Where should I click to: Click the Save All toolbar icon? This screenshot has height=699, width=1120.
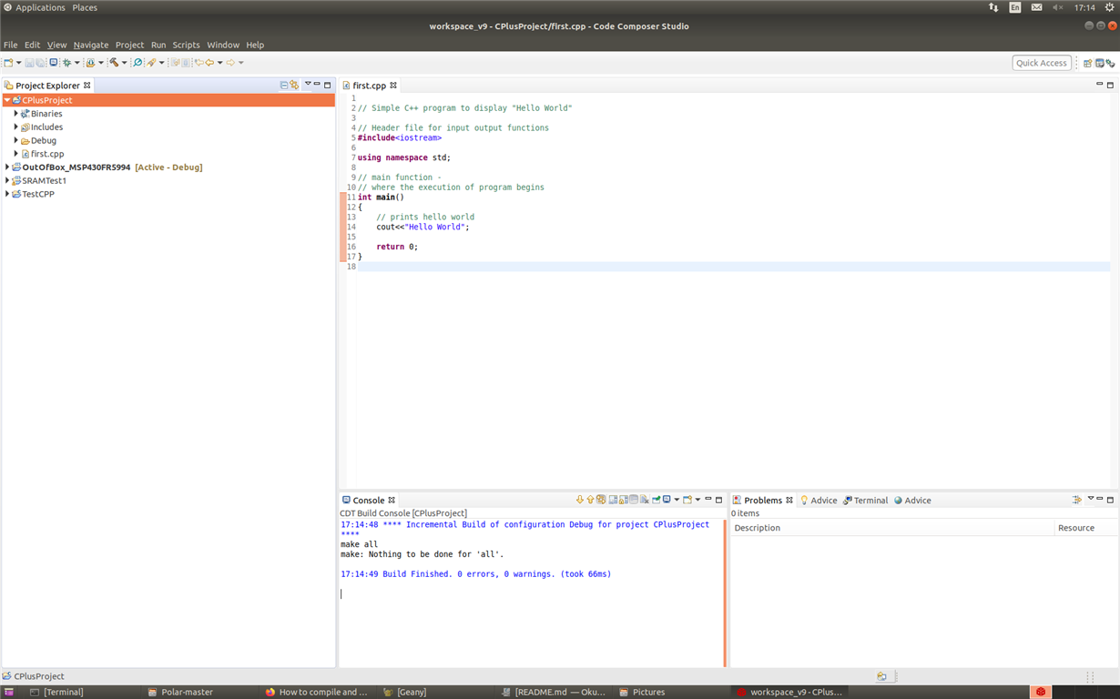40,63
